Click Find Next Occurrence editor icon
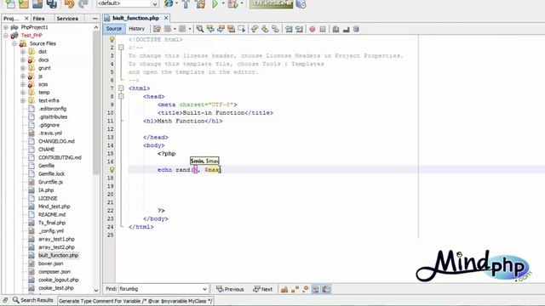This screenshot has width=545, height=306. pos(221,29)
